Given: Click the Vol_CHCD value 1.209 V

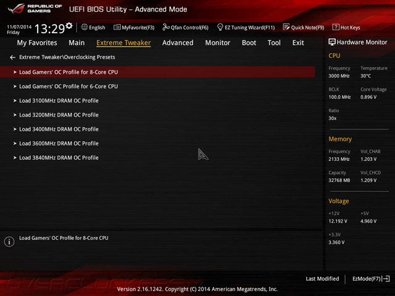Looking at the screenshot, I should point(368,181).
